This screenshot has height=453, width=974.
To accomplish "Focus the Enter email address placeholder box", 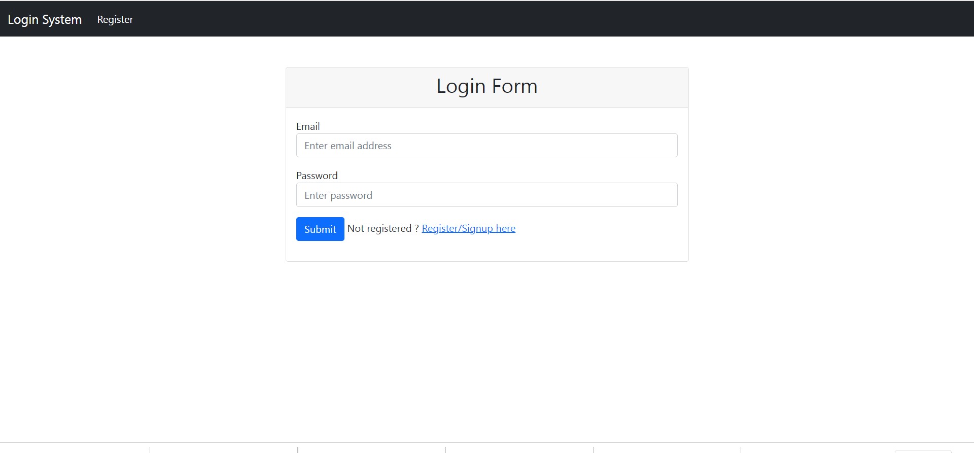I will pyautogui.click(x=486, y=145).
